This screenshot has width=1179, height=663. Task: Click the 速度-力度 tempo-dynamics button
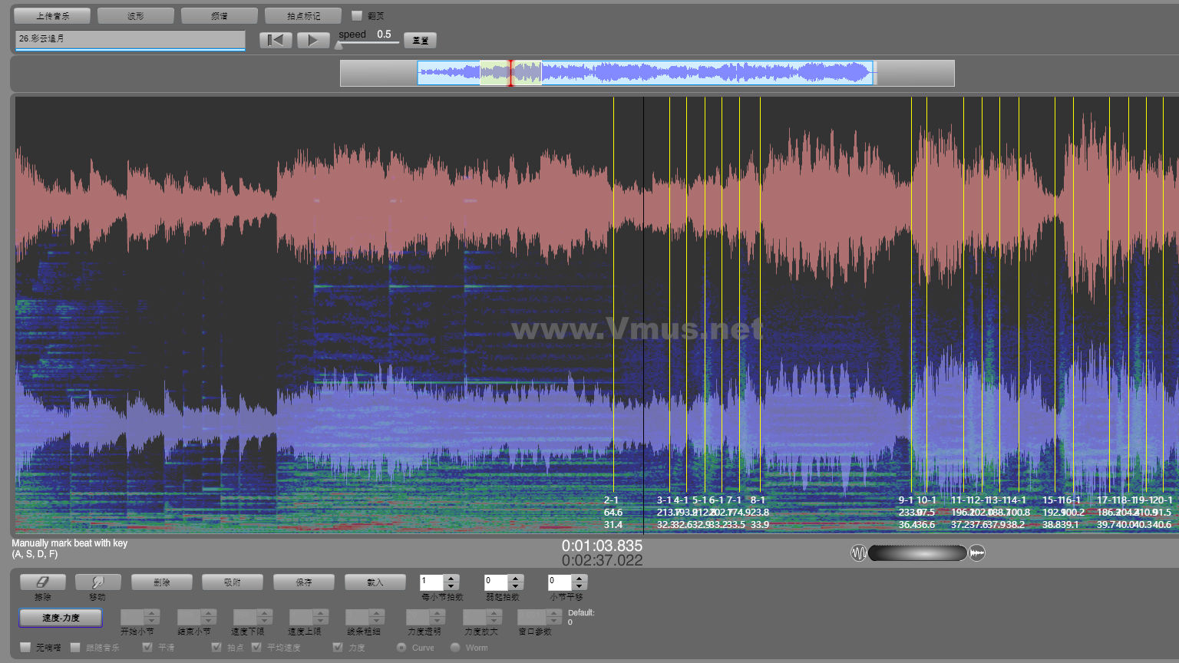click(x=61, y=618)
